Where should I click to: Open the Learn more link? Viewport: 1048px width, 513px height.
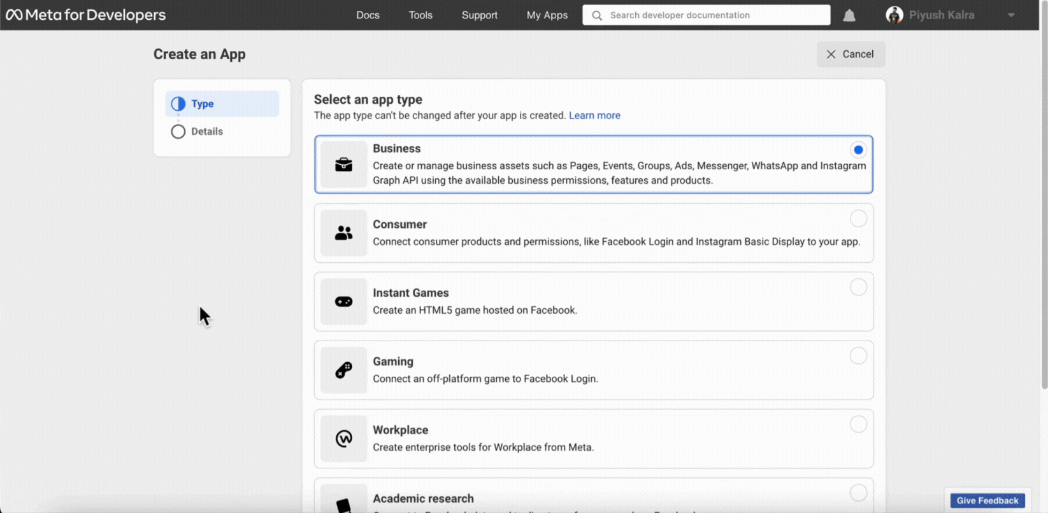click(x=594, y=115)
